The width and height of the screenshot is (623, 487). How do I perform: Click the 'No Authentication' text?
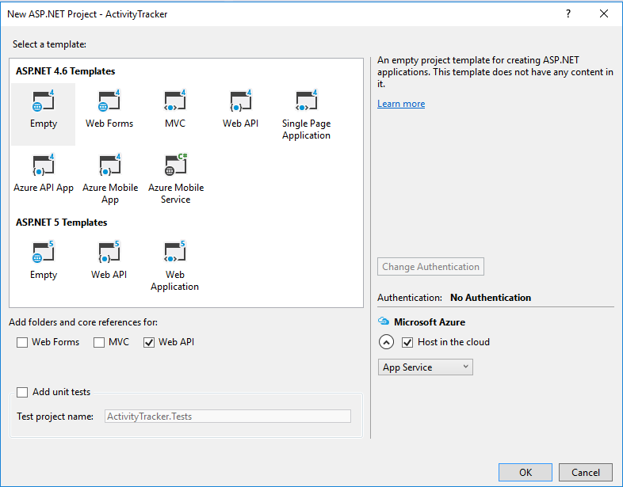491,298
